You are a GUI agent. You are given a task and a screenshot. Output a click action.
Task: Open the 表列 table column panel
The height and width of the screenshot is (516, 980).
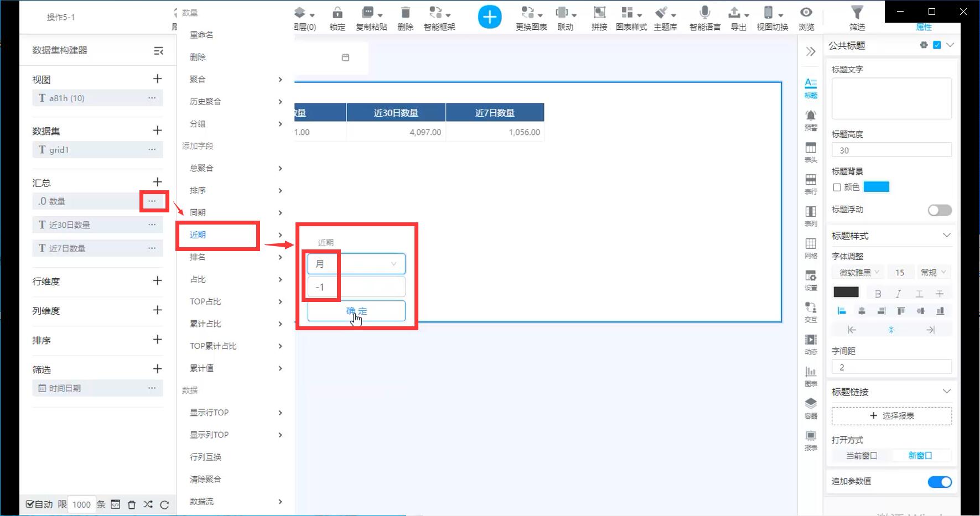point(811,216)
